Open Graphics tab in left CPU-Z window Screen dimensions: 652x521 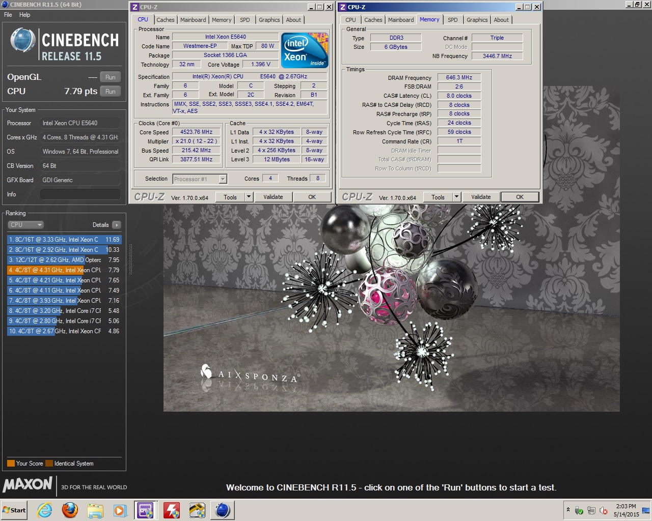(269, 20)
